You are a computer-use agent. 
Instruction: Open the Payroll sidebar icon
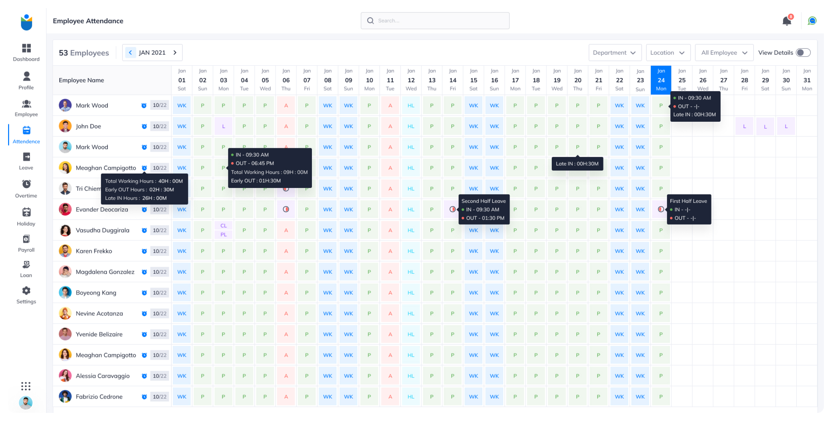(26, 239)
